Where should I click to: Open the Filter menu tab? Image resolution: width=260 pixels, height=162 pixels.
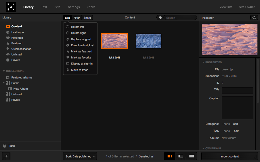click(x=77, y=18)
